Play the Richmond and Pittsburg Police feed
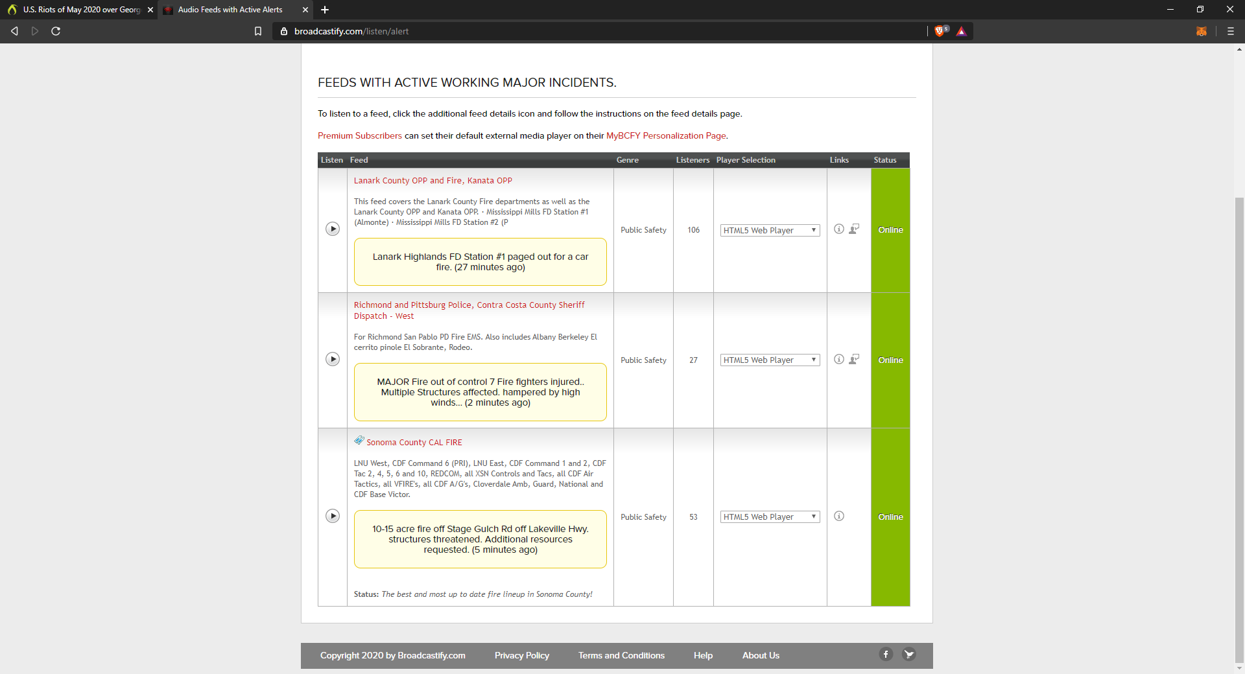Screen dimensions: 1245x674 pos(333,359)
